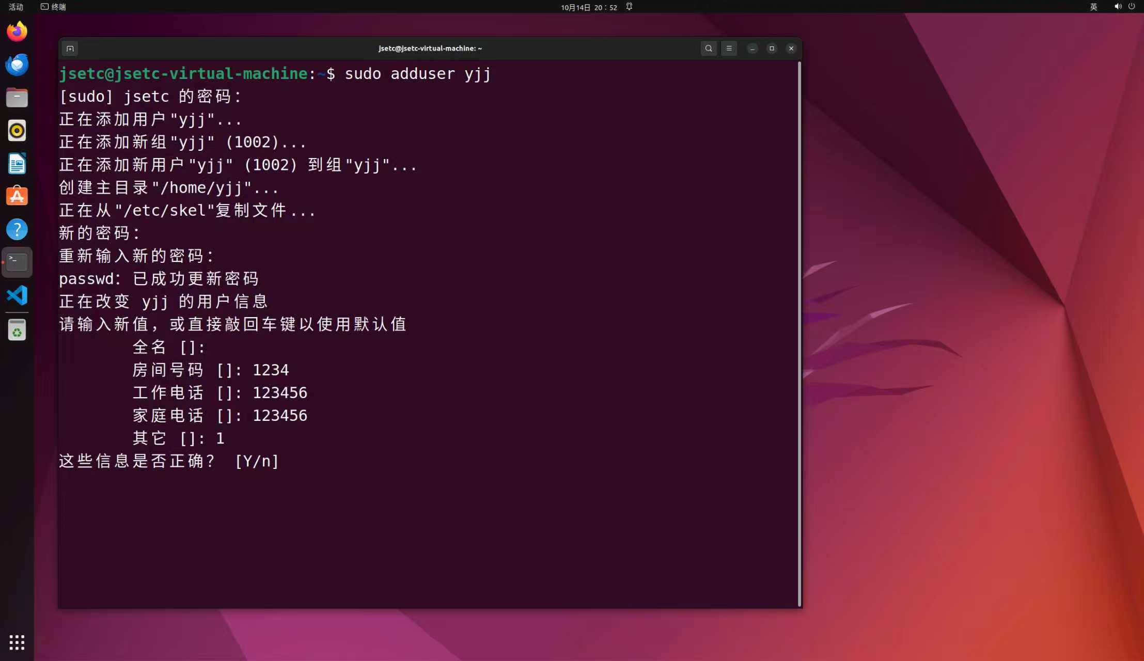Open the 终端 app menu in top bar
Viewport: 1144px width, 661px height.
click(x=54, y=7)
